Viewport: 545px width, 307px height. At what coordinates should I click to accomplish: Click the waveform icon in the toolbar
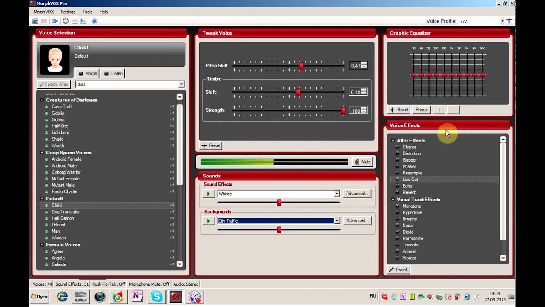pyautogui.click(x=75, y=21)
